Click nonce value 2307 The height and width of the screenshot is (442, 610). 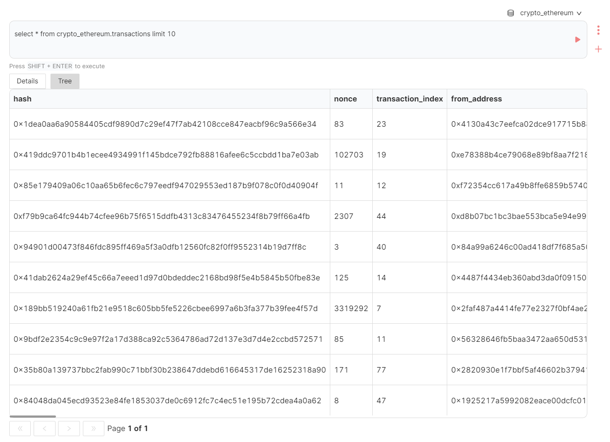click(x=344, y=216)
